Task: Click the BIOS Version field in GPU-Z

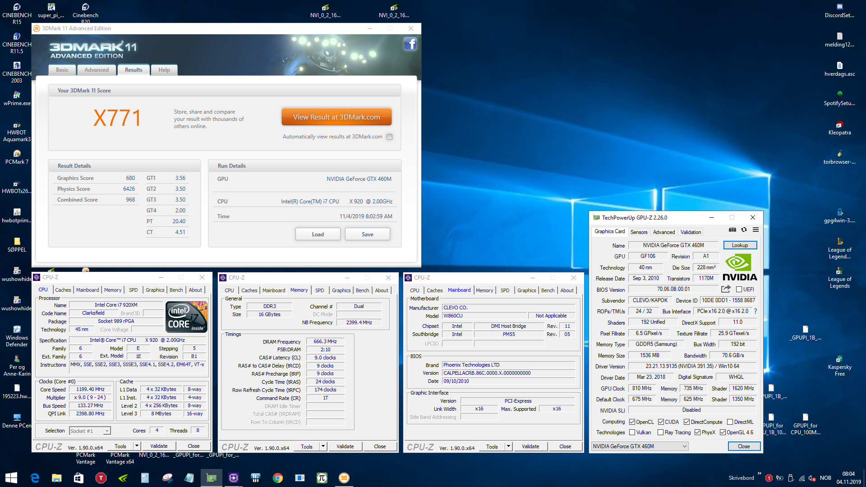Action: point(673,289)
